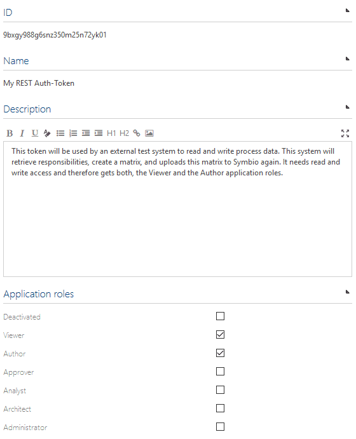Apply H1 heading style
This screenshot has width=356, height=439.
pos(111,133)
